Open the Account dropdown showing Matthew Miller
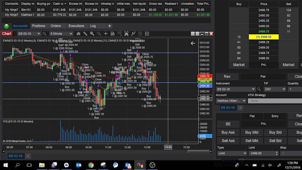Screen dimensions: 302x170 231,101
